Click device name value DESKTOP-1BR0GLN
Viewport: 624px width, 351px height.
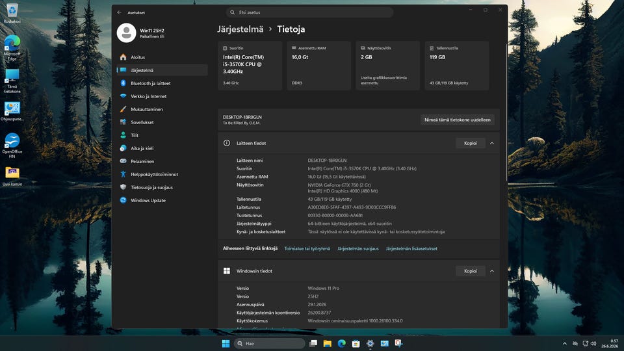[x=327, y=161]
